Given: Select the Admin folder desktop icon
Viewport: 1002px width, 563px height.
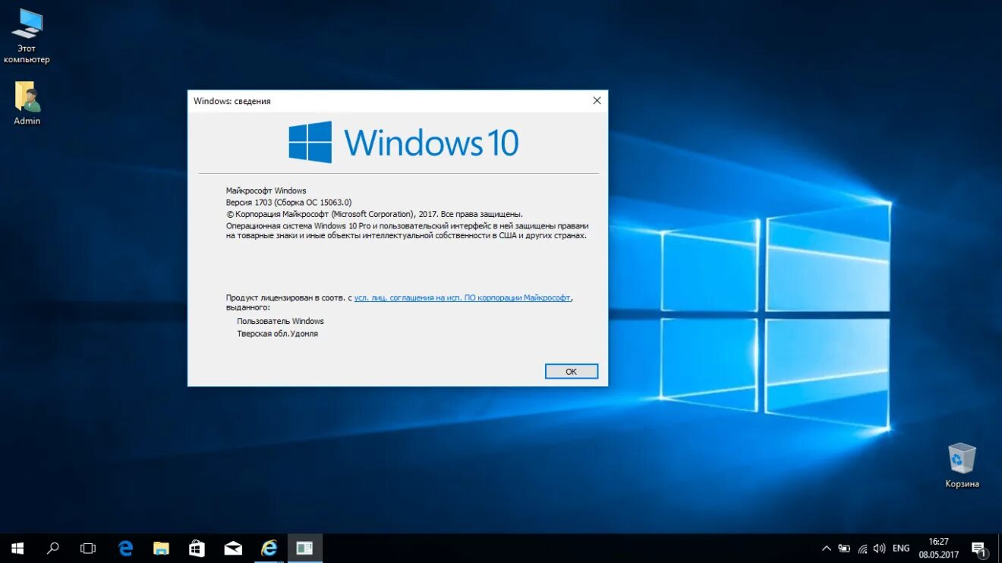Looking at the screenshot, I should [27, 103].
